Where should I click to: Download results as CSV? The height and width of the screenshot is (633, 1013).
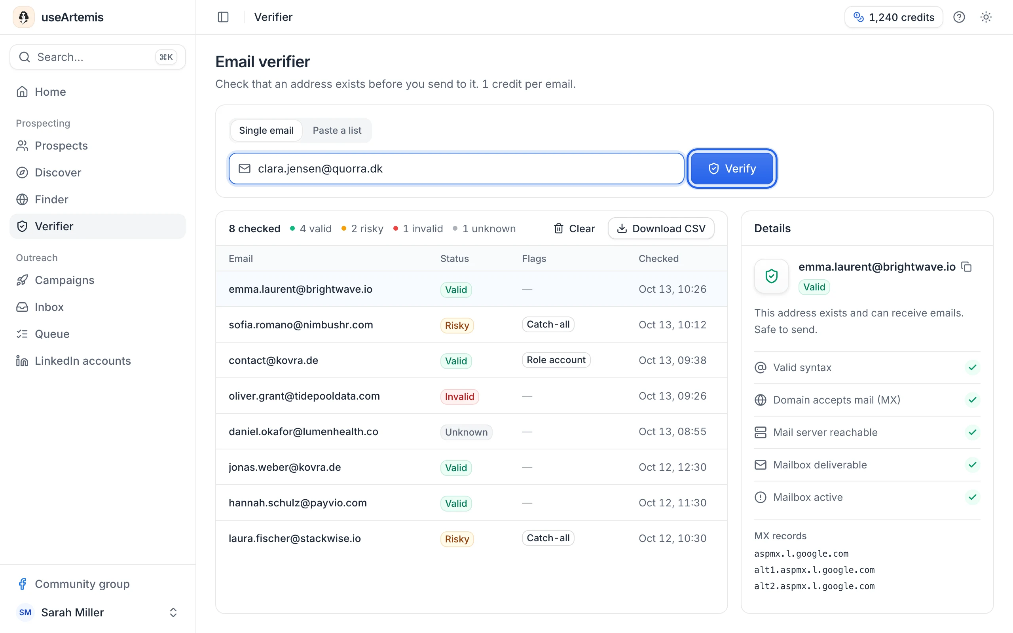(661, 228)
